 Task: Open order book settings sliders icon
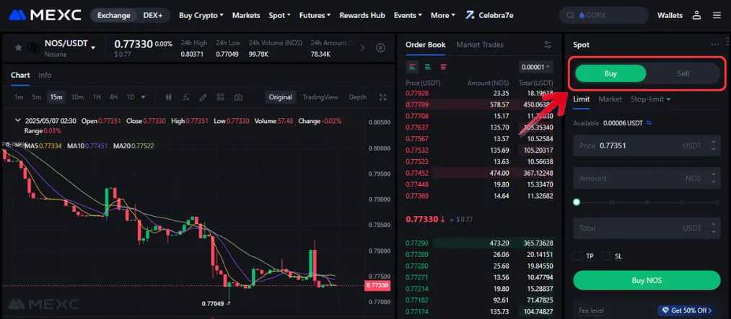548,45
